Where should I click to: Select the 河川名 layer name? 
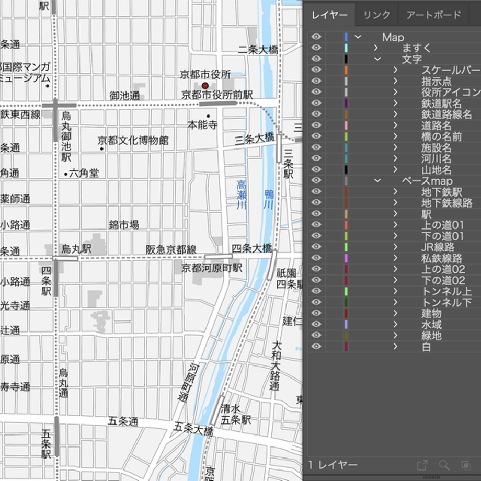(436, 158)
